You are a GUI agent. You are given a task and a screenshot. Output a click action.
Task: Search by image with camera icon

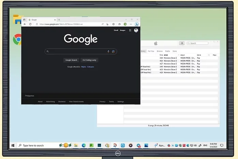tap(113, 51)
